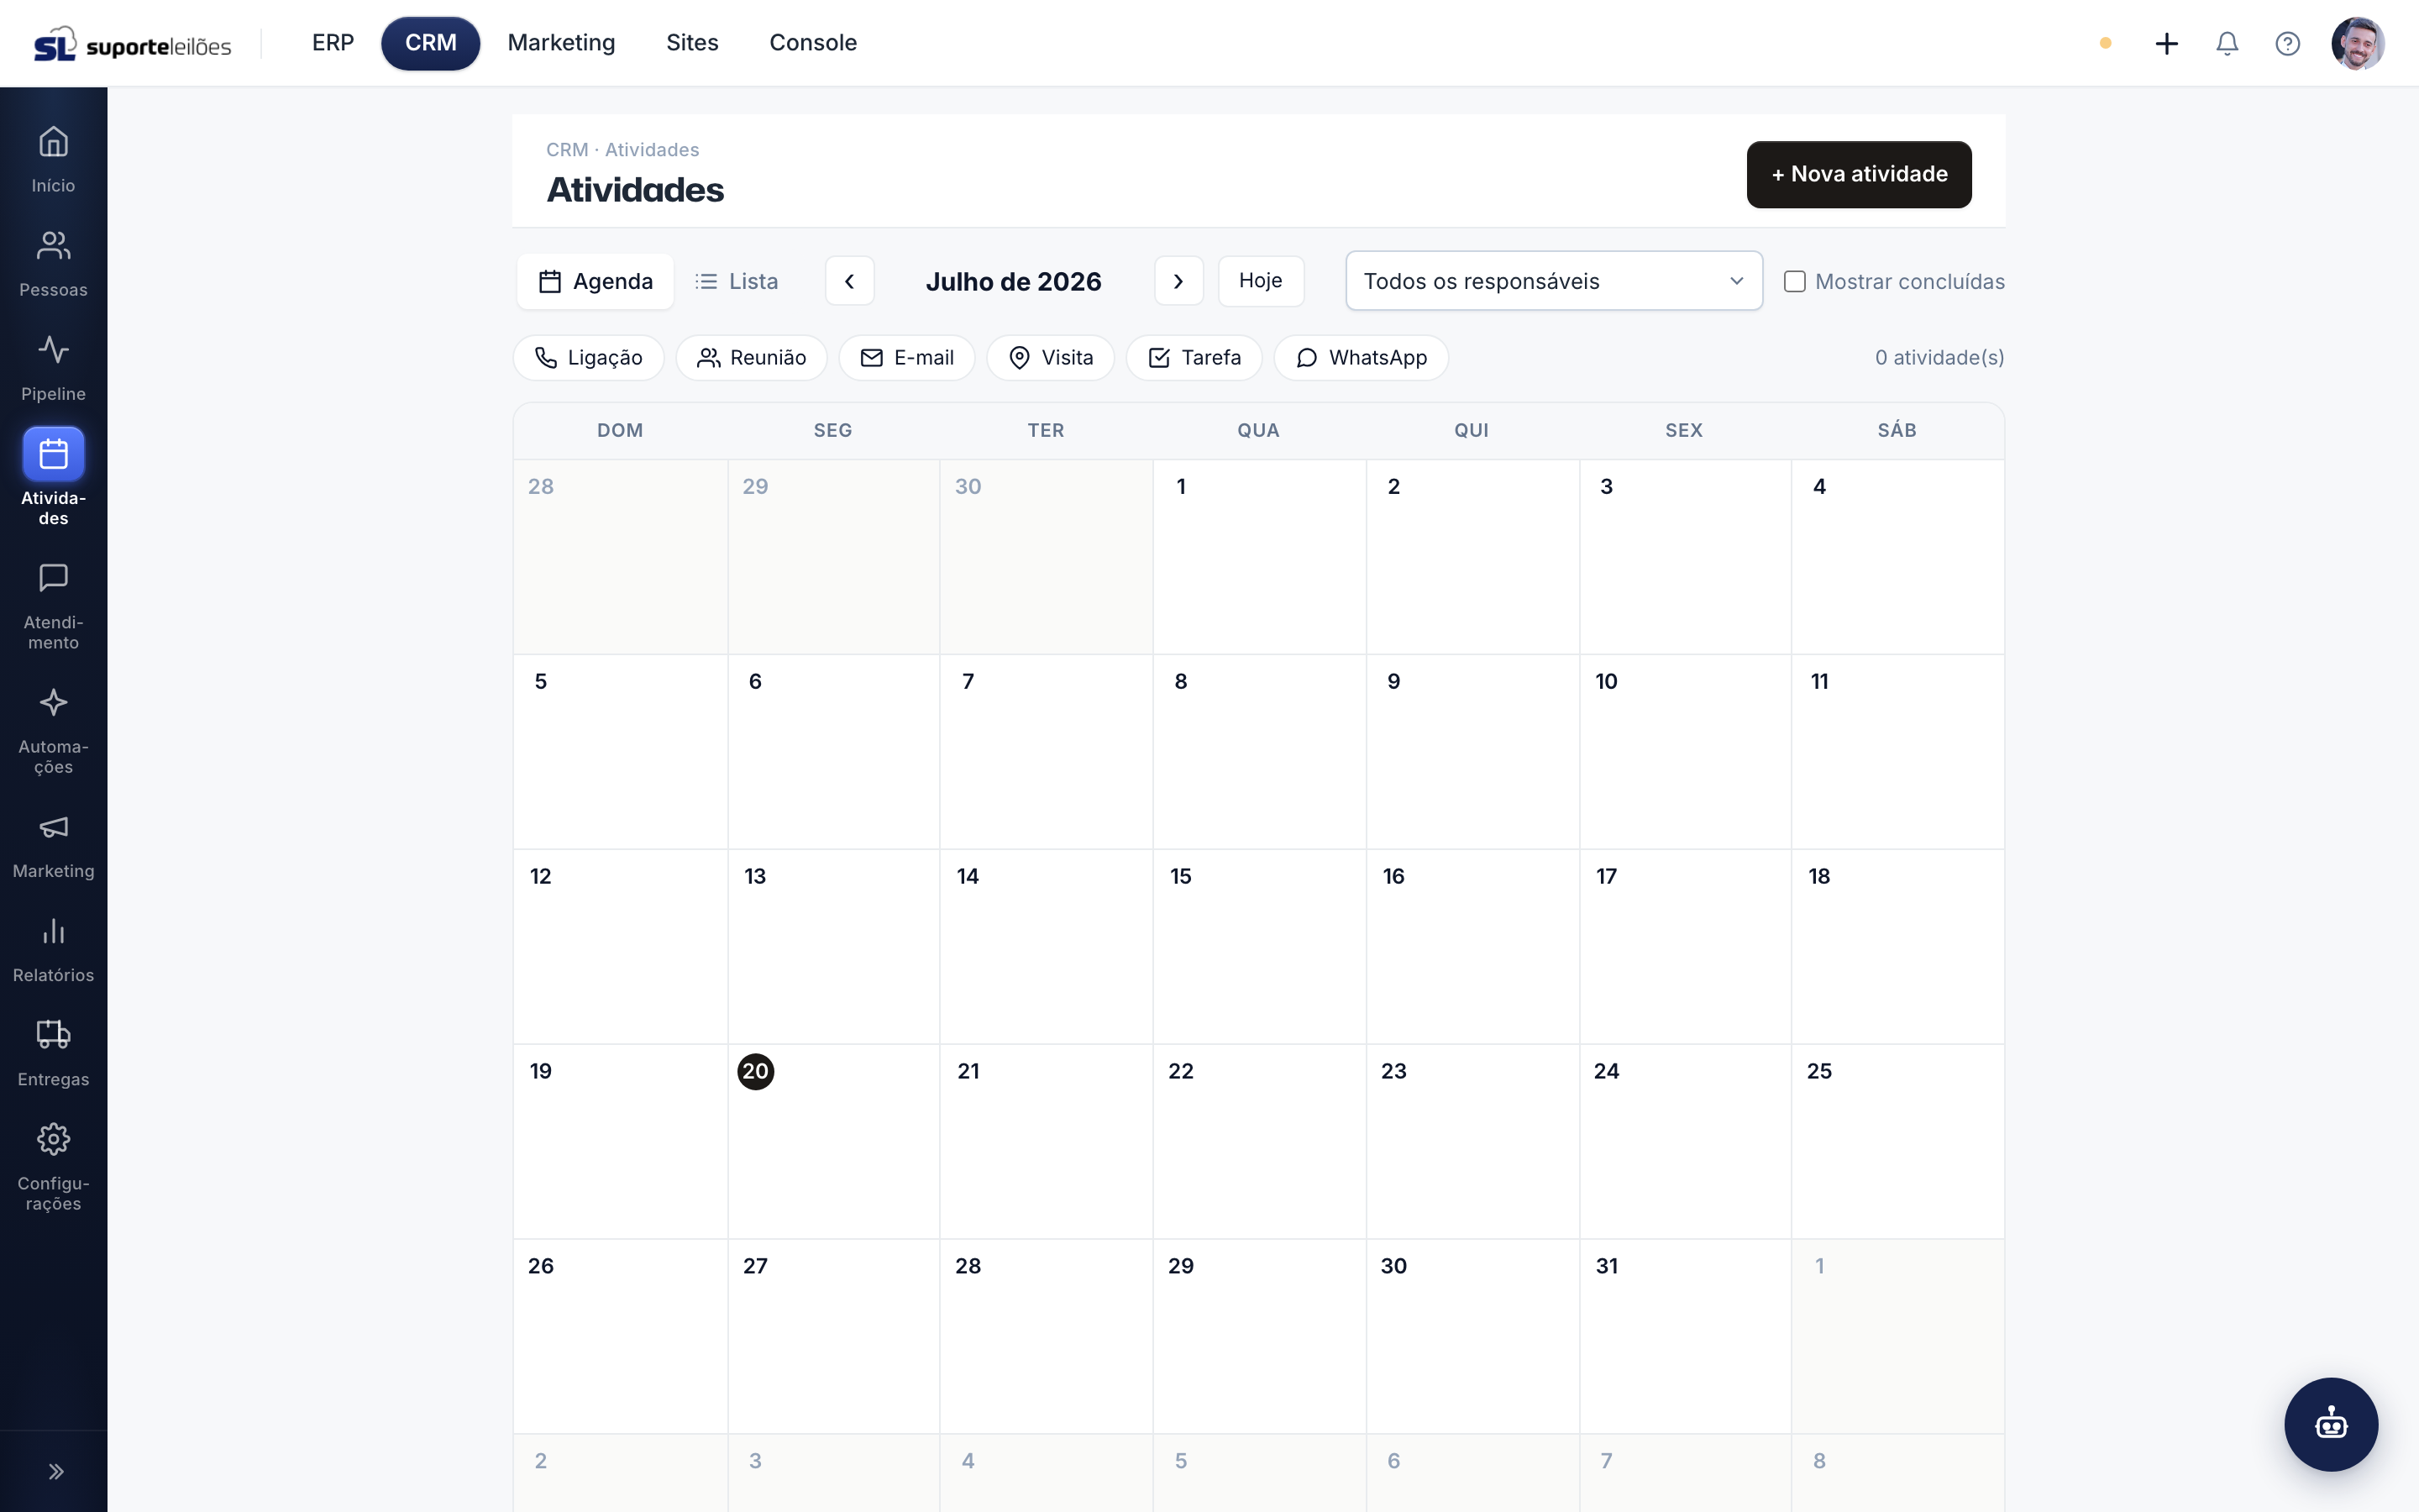This screenshot has width=2419, height=1512.
Task: Toggle the Visita filter chip
Action: (1051, 358)
